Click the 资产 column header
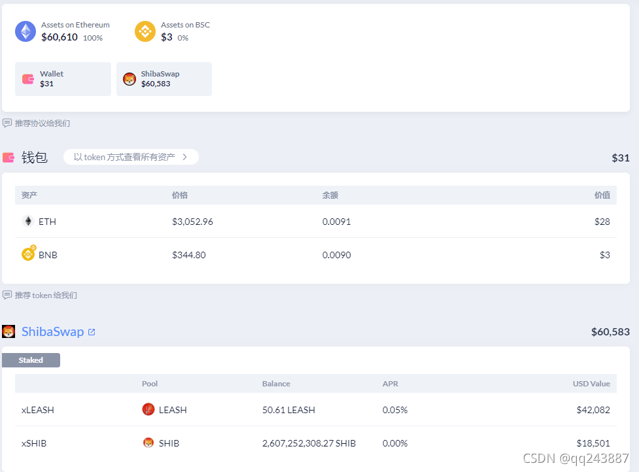This screenshot has height=472, width=639. (29, 195)
